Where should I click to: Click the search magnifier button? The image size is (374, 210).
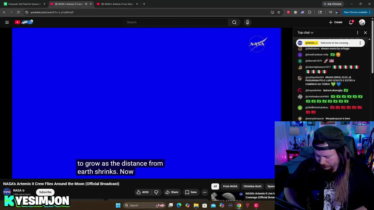point(234,22)
